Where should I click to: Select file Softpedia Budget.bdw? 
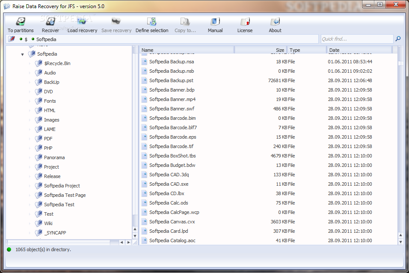(172, 165)
